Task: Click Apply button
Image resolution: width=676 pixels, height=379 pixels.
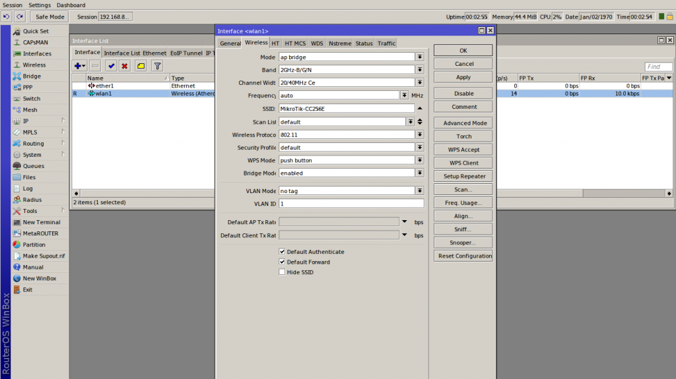Action: click(x=463, y=77)
